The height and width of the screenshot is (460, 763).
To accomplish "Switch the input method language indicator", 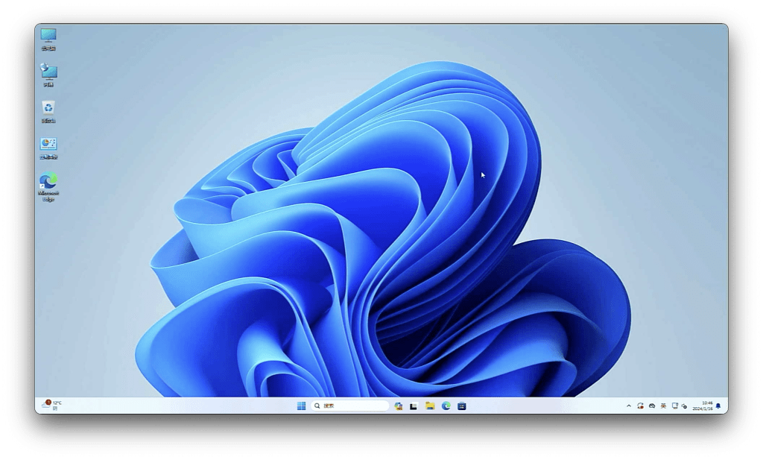I will click(663, 406).
